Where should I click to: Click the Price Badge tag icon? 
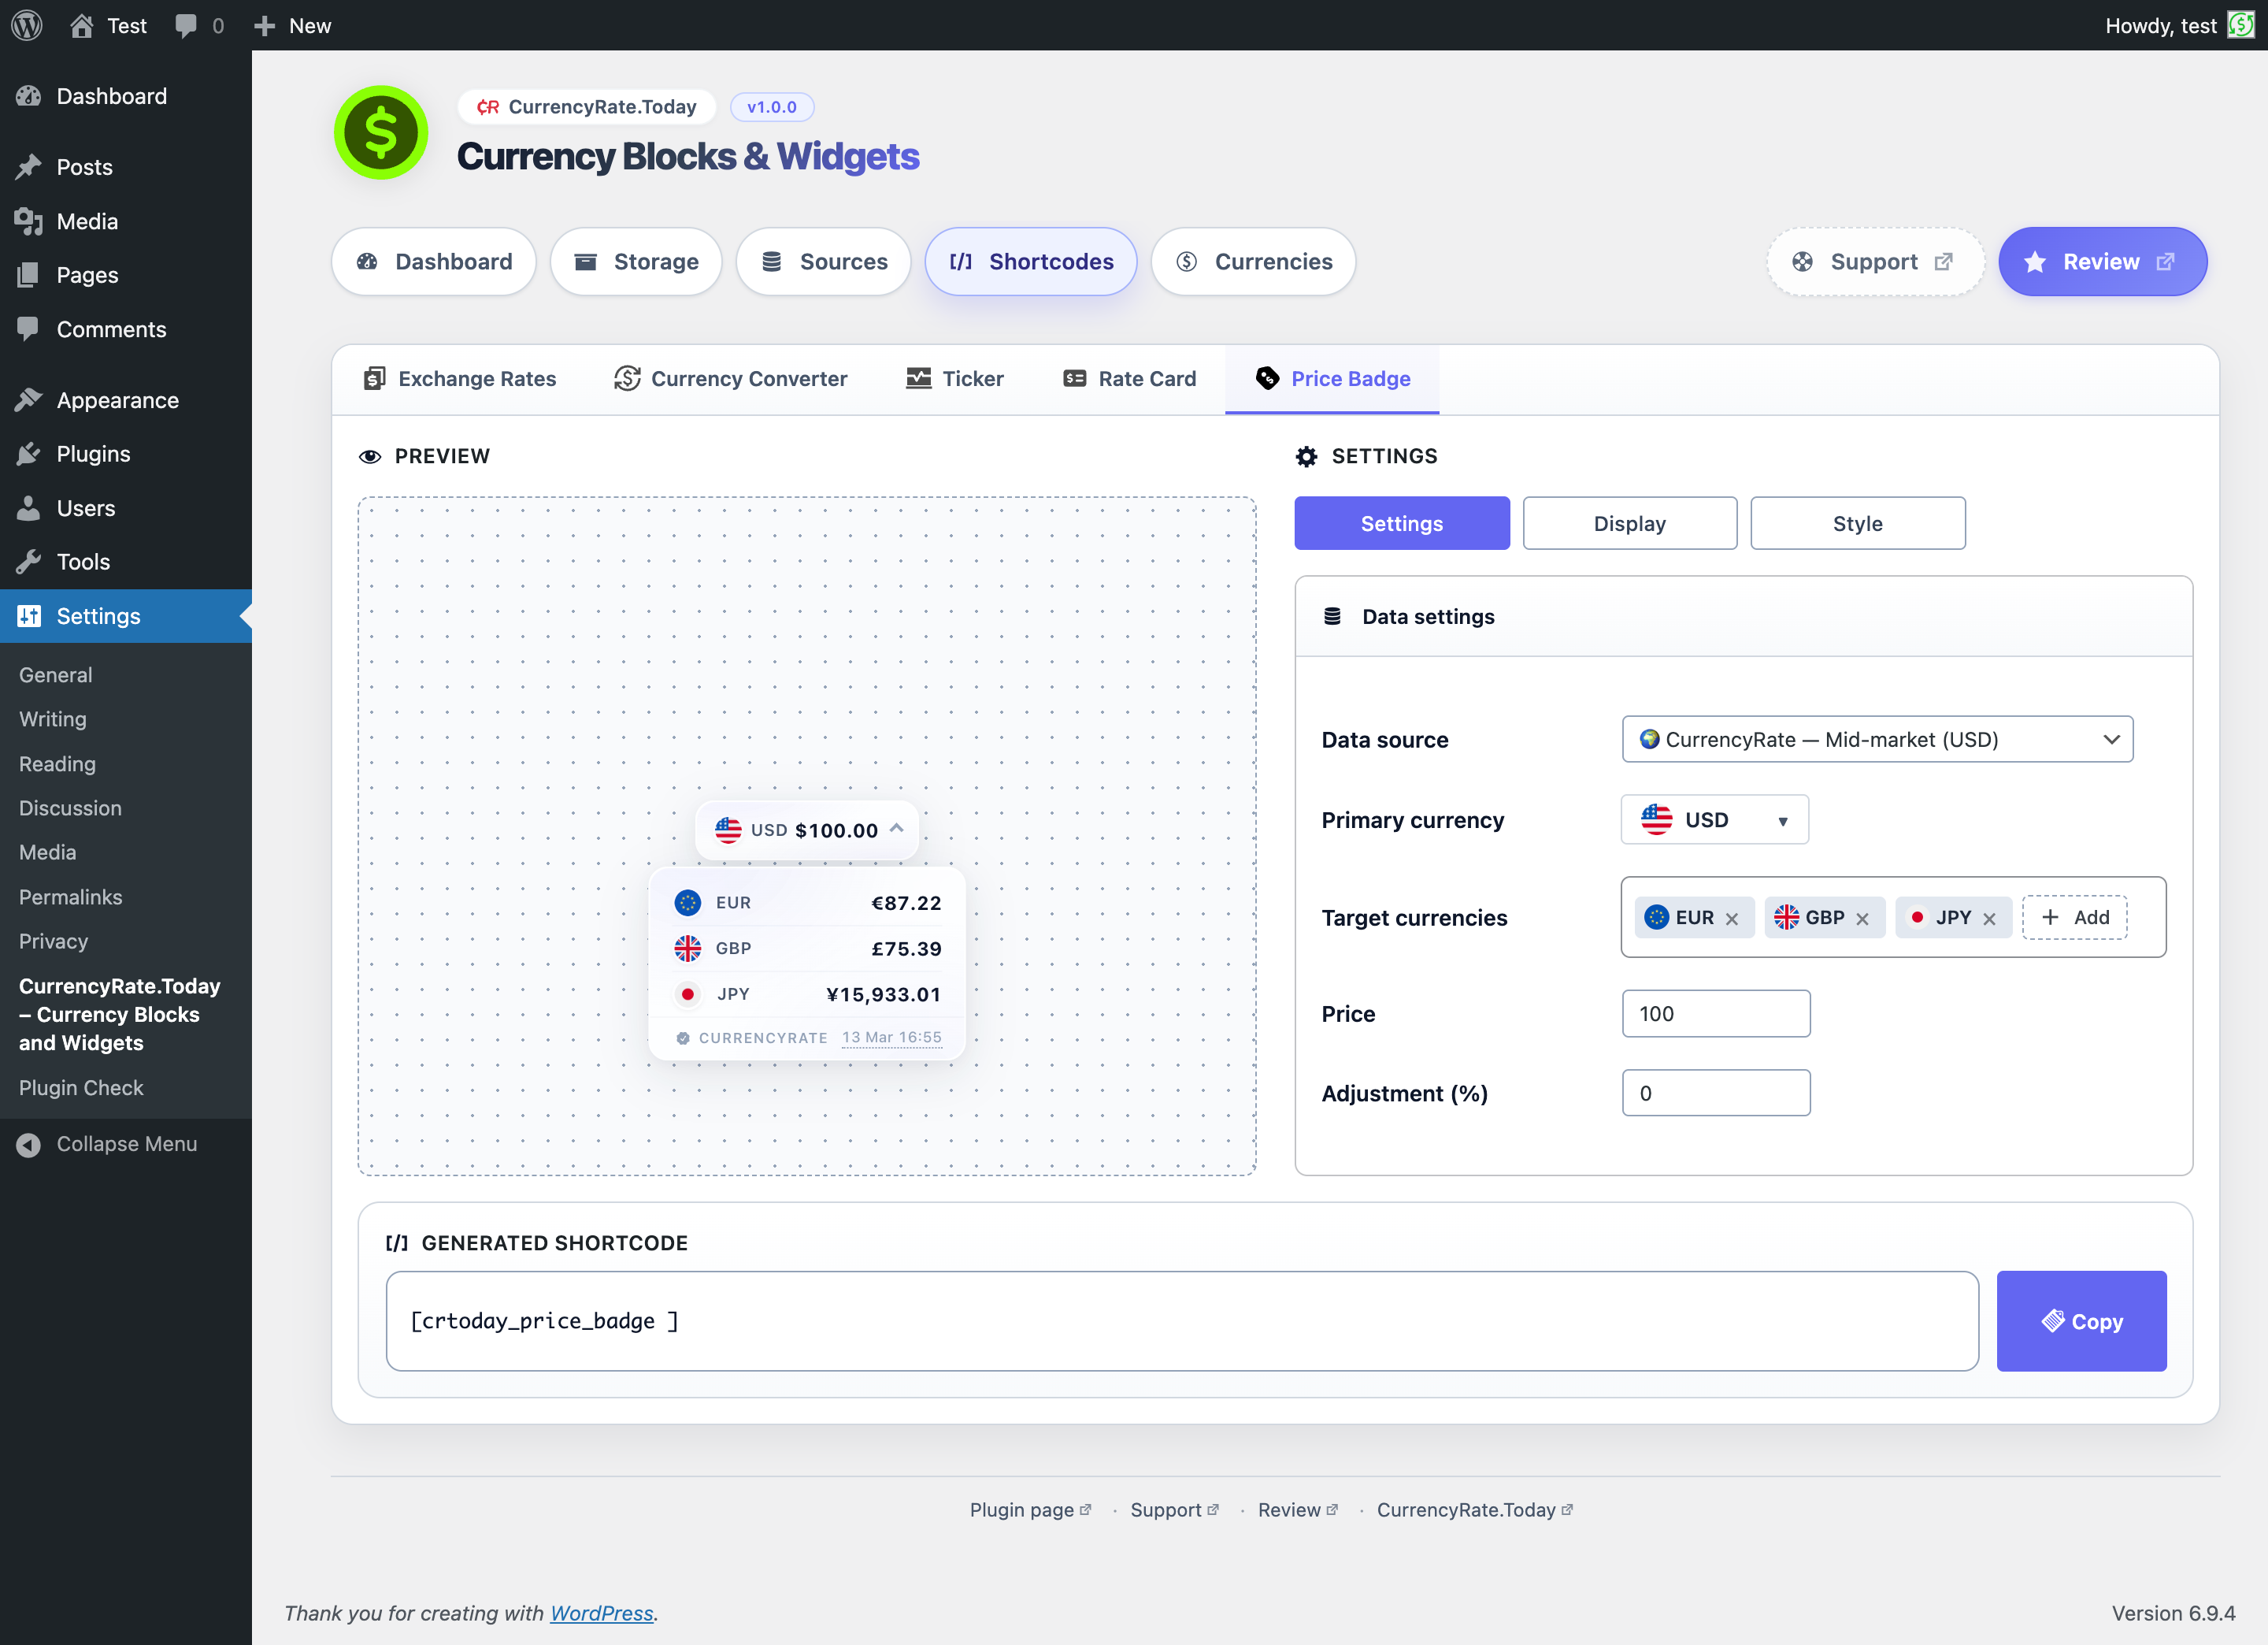pos(1267,378)
